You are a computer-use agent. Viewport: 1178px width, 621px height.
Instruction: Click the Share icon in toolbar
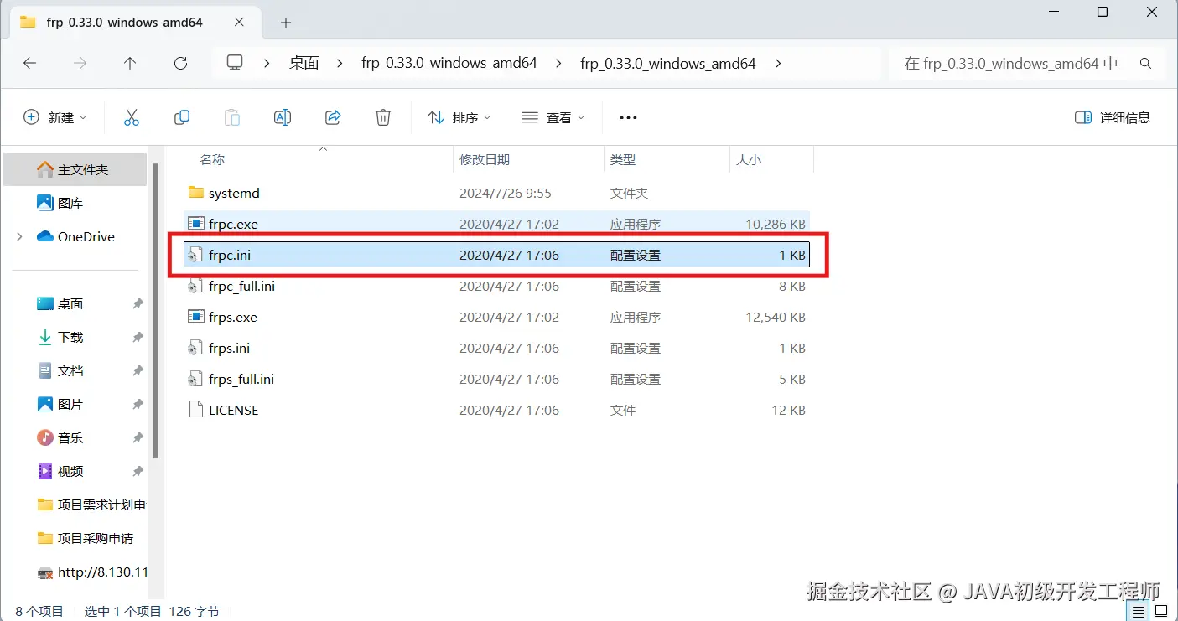click(x=333, y=117)
